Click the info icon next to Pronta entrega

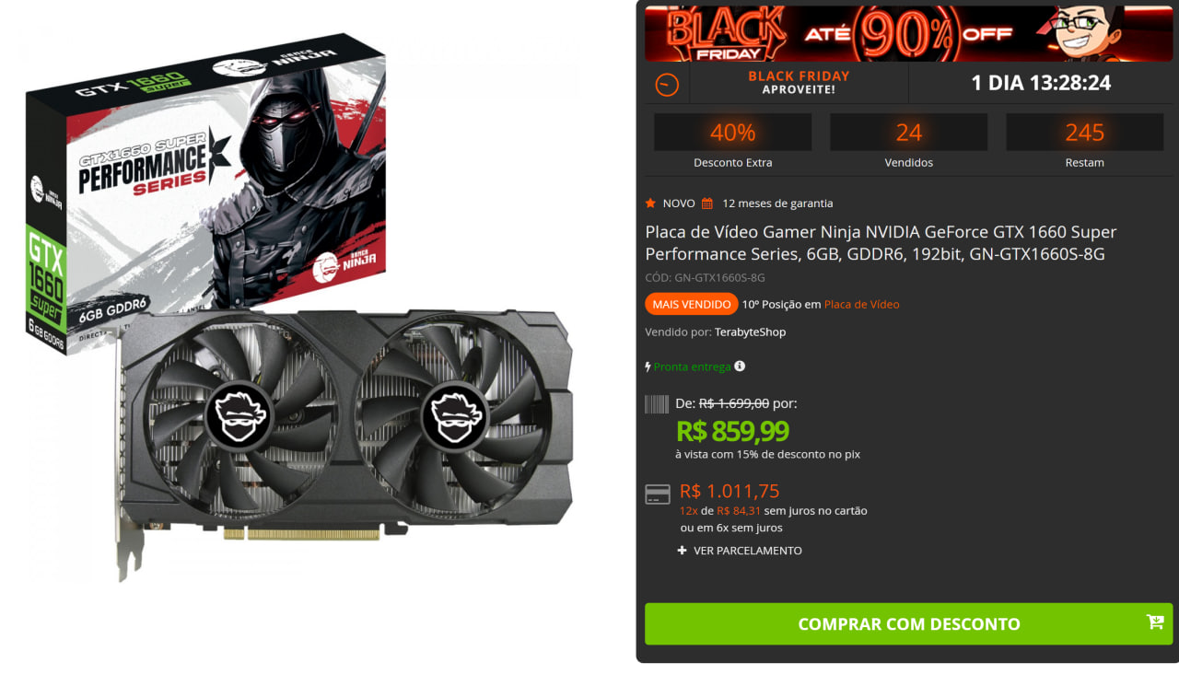coord(740,366)
